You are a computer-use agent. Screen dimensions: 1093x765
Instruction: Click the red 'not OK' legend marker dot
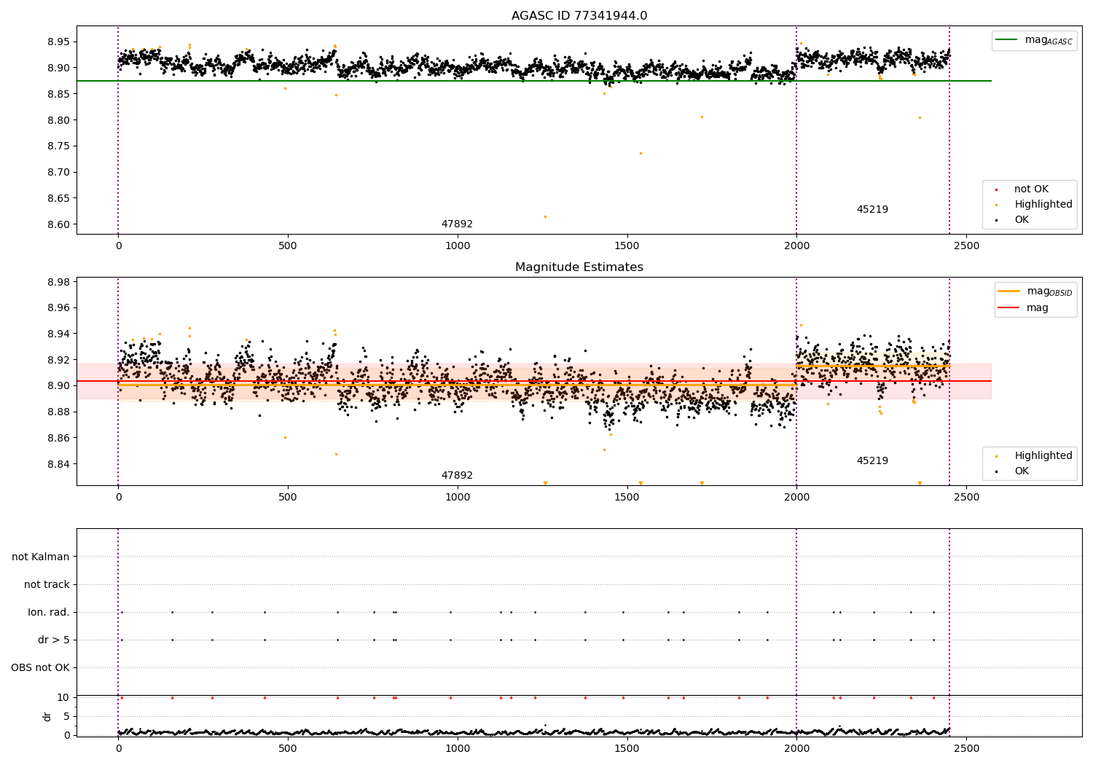[996, 190]
